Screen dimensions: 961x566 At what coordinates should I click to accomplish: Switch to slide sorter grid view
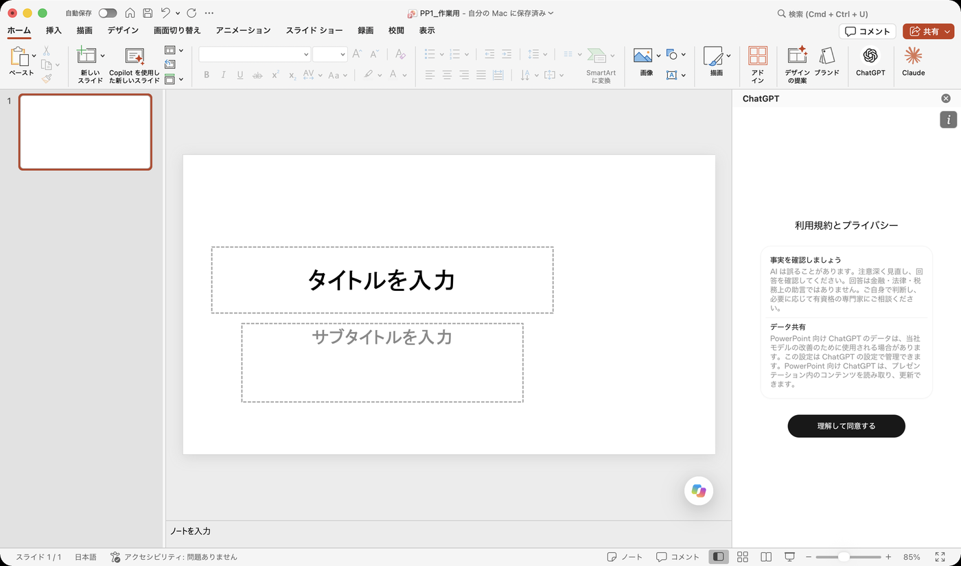click(x=742, y=557)
